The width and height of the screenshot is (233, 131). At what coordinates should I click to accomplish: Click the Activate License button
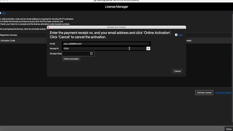click(x=204, y=92)
